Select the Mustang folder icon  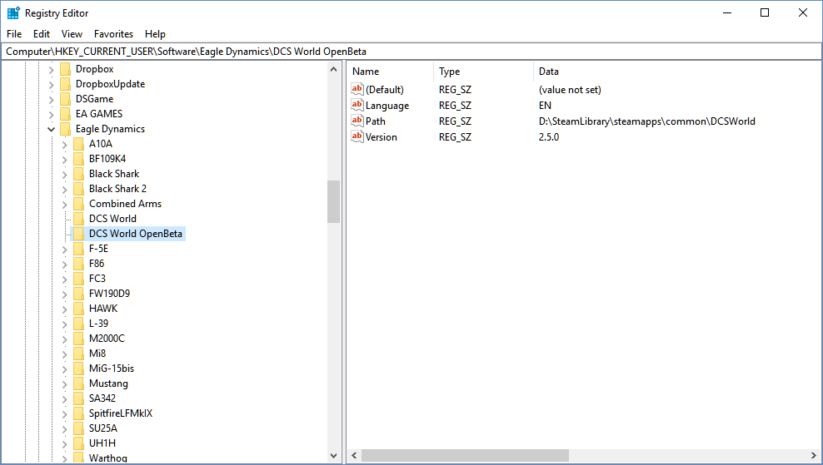tap(79, 383)
